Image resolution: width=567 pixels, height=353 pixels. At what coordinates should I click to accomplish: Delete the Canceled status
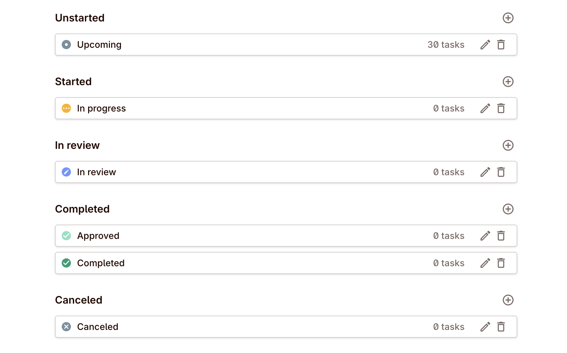501,327
